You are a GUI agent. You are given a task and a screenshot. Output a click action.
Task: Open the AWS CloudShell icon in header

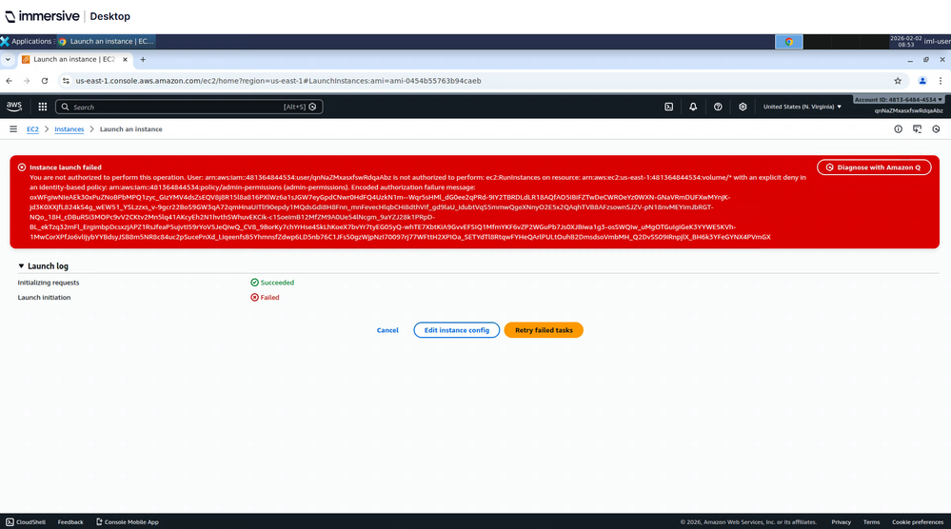[x=668, y=107]
